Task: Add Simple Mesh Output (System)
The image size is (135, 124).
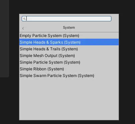Action: point(69,56)
